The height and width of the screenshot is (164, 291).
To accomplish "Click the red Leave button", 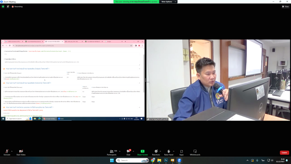I will pyautogui.click(x=284, y=153).
